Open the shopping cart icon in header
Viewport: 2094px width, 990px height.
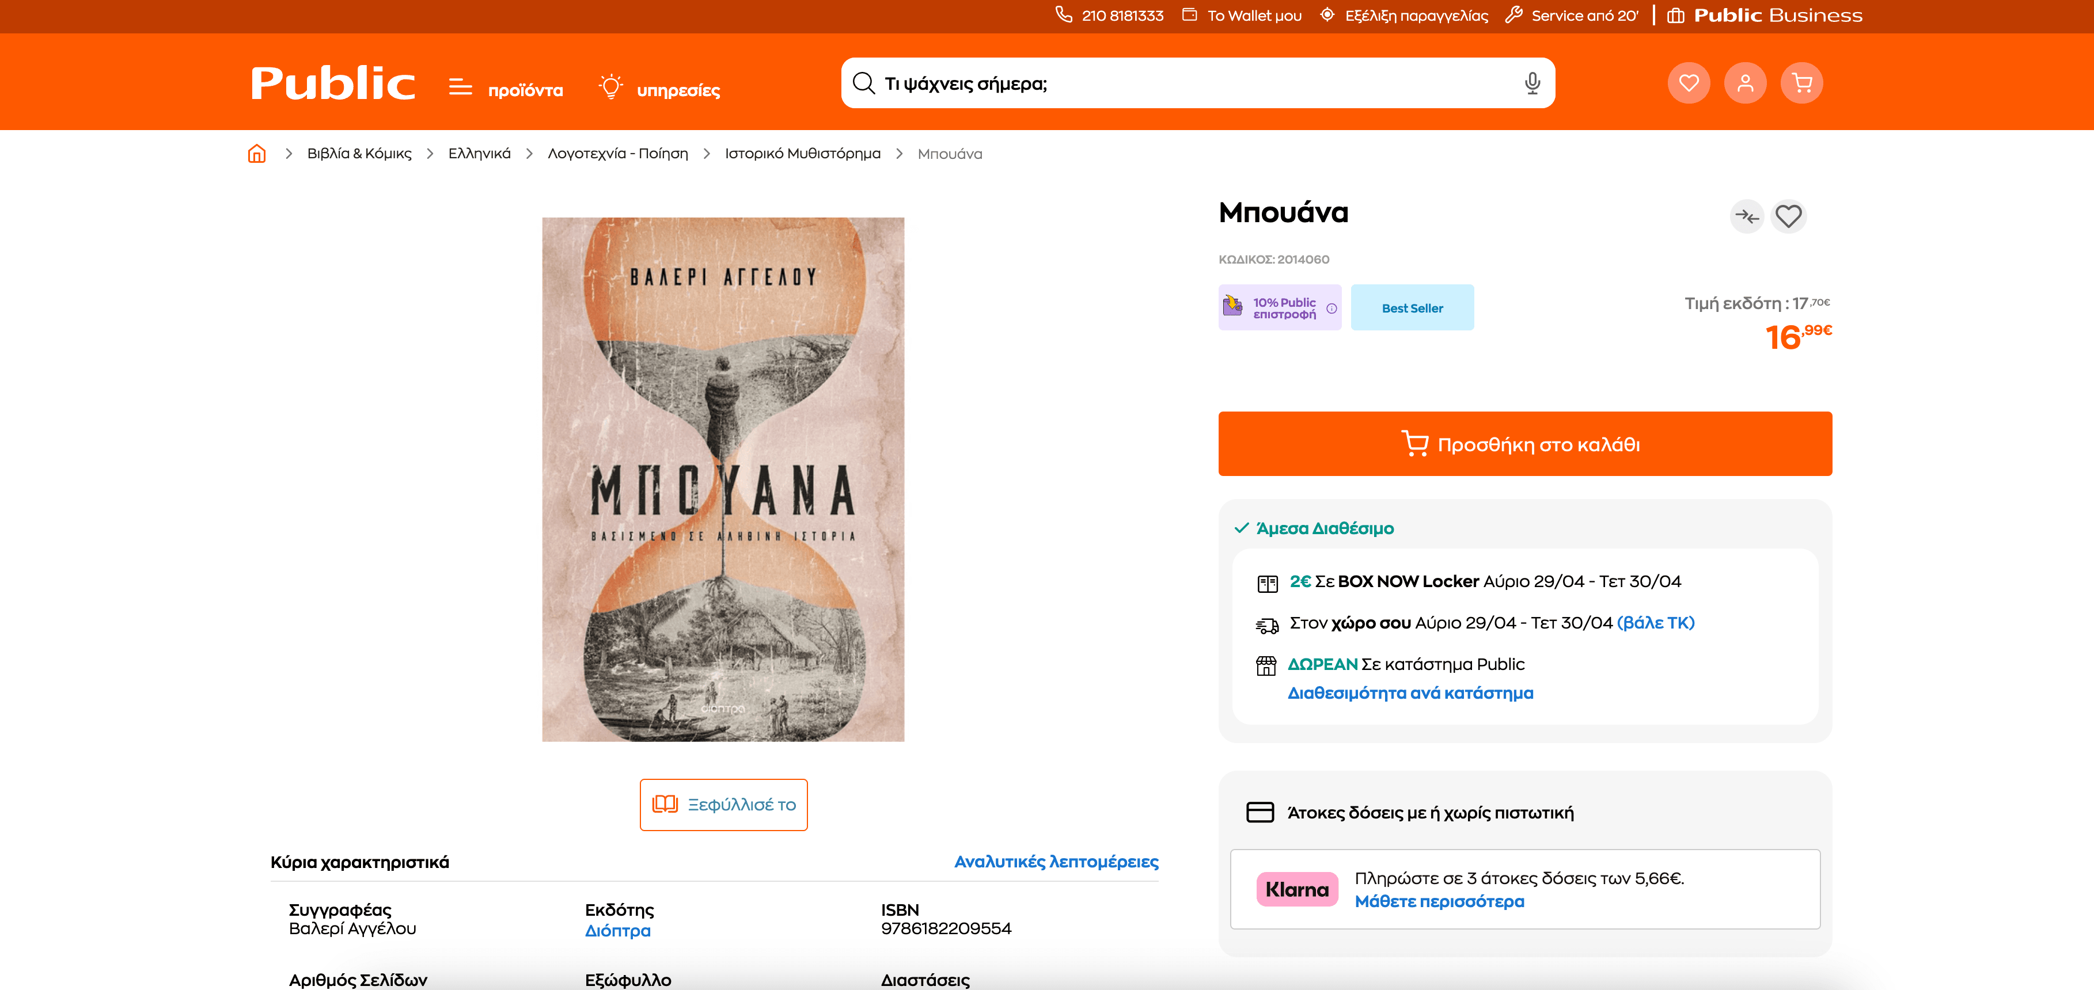(1801, 83)
